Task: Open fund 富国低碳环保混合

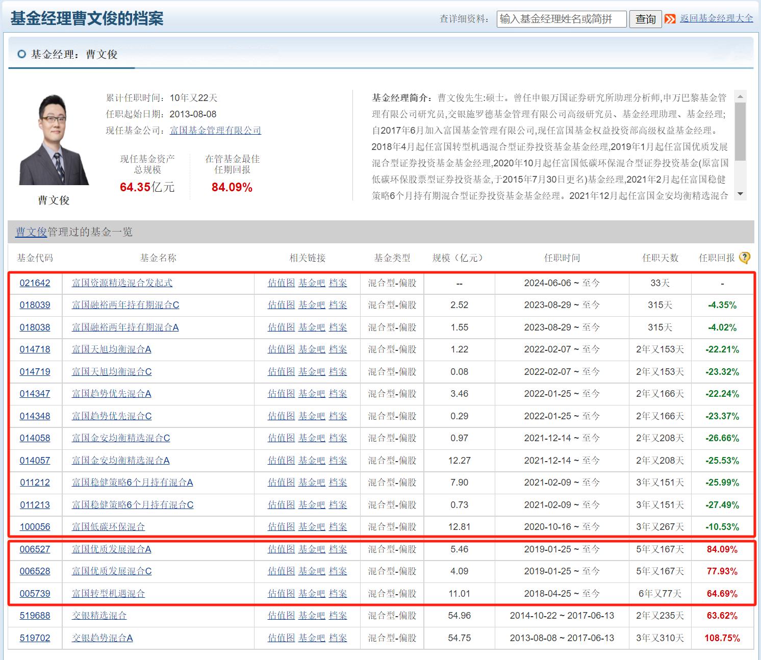Action: pyautogui.click(x=108, y=527)
